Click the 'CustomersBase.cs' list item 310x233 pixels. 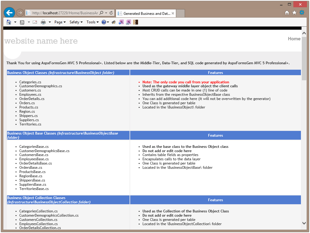34,155
